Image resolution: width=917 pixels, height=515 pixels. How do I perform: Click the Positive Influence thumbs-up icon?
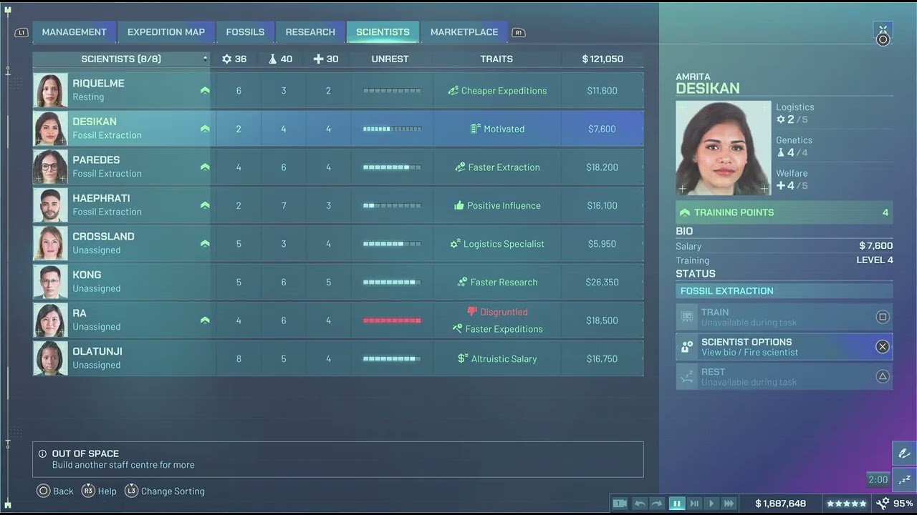pos(459,205)
